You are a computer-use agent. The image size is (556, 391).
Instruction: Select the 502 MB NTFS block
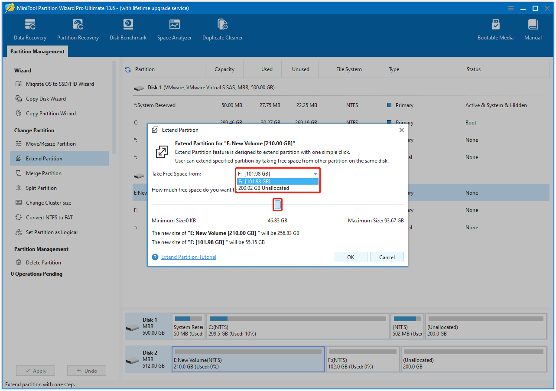[407, 326]
